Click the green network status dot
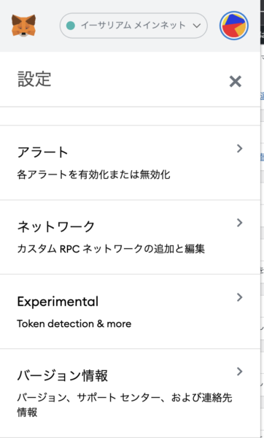 coord(71,26)
